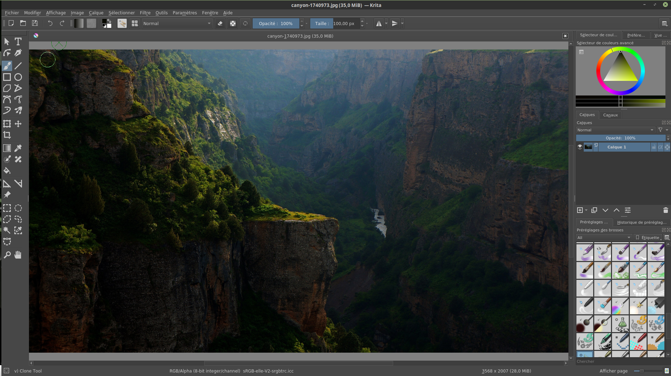Add a new paint layer
Image resolution: width=671 pixels, height=376 pixels.
(580, 210)
